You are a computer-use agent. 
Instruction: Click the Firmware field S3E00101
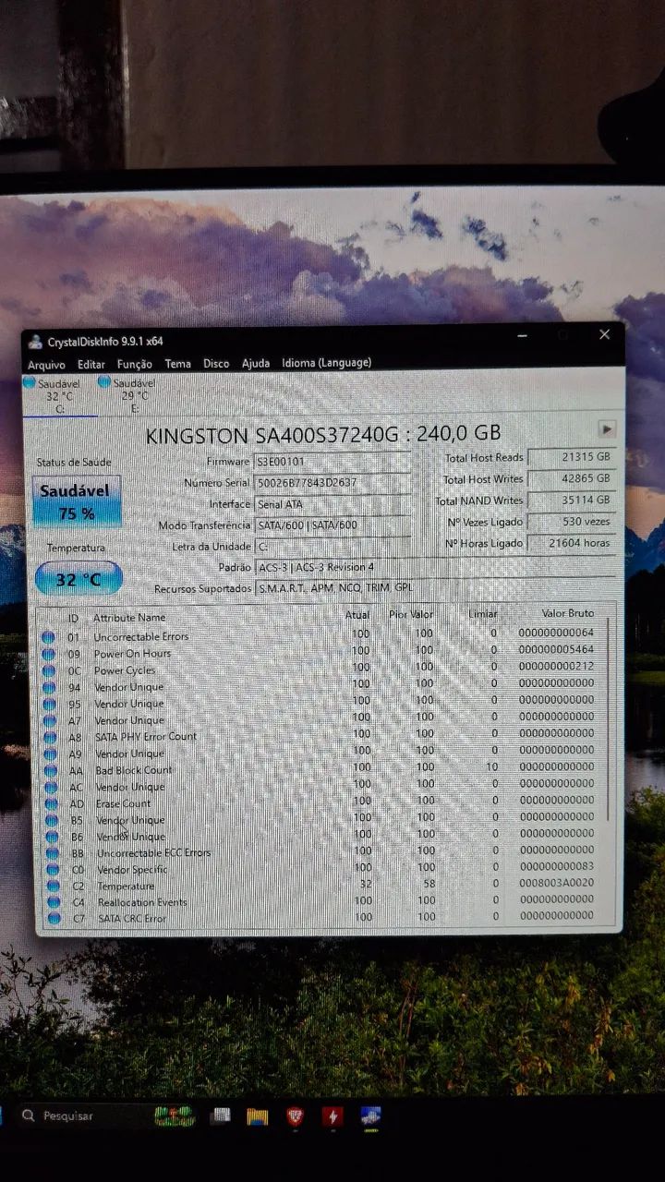pyautogui.click(x=332, y=461)
